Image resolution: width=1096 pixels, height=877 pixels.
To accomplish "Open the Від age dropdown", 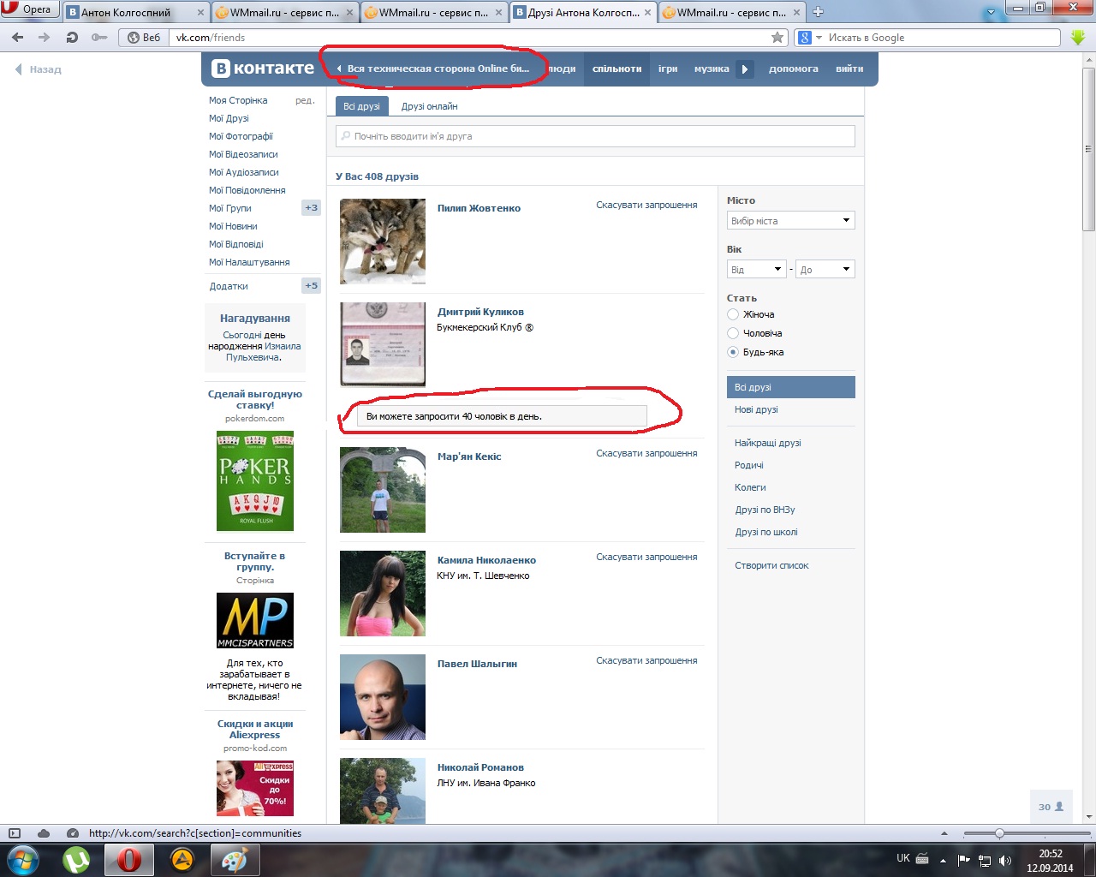I will pos(756,269).
